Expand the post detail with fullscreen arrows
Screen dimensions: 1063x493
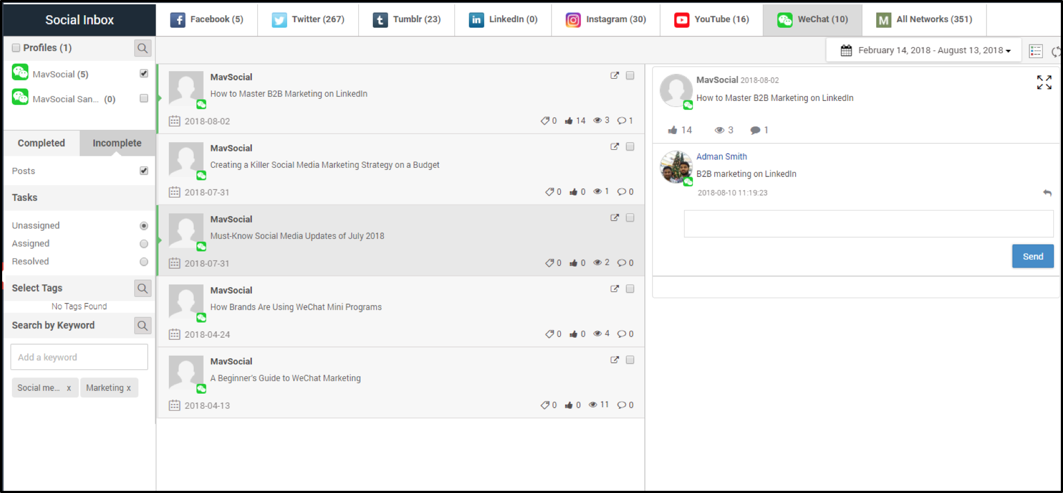1043,83
